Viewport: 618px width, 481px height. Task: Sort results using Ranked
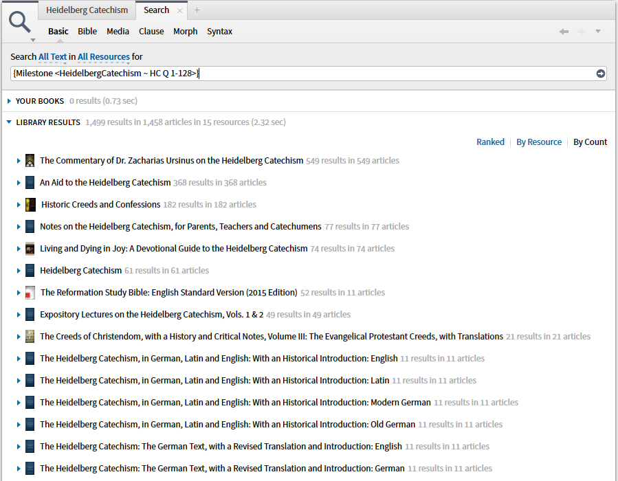tap(490, 142)
